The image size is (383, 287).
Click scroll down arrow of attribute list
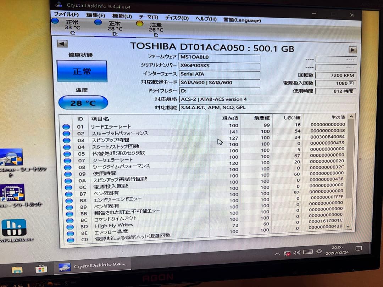(x=348, y=227)
